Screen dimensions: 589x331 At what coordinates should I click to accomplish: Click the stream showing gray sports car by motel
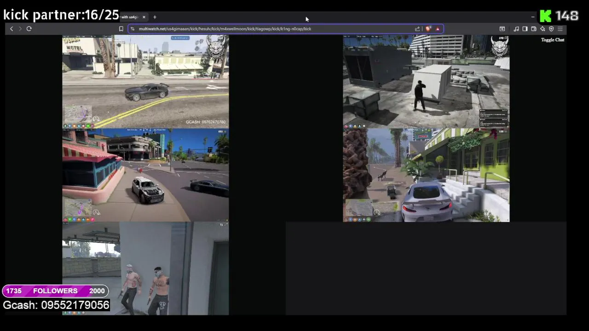click(145, 81)
